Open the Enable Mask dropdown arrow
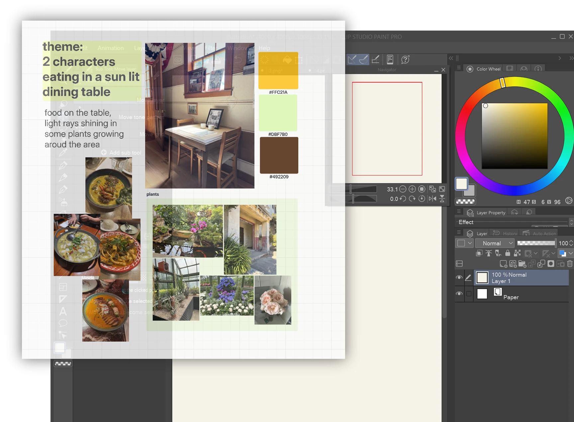Screen dimensions: 574x422 coord(535,253)
